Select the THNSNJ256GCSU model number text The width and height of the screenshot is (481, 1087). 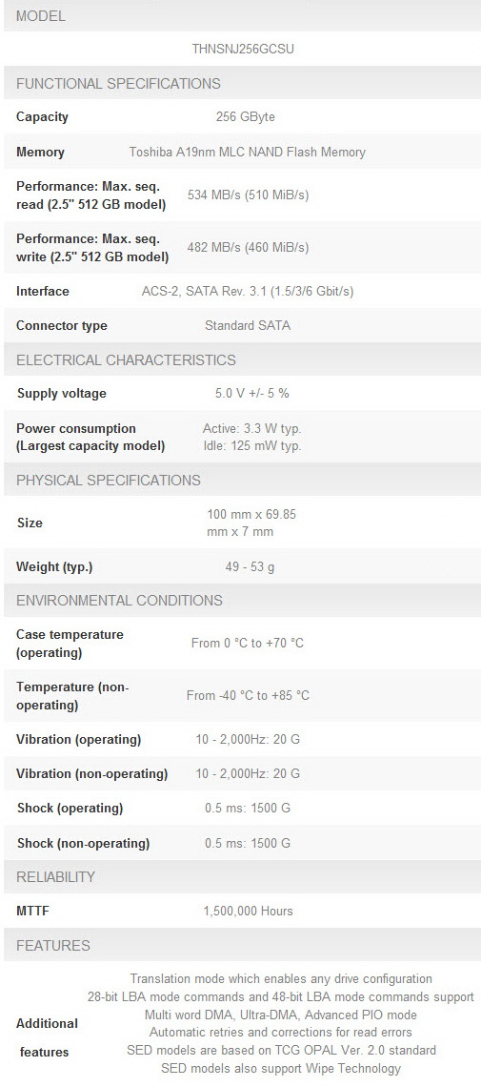click(247, 50)
